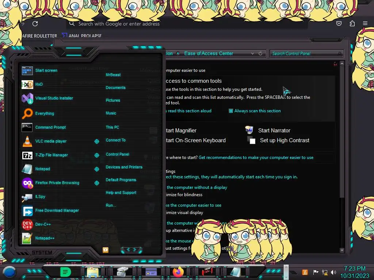
Task: Open Documents from the Start menu
Action: (115, 87)
